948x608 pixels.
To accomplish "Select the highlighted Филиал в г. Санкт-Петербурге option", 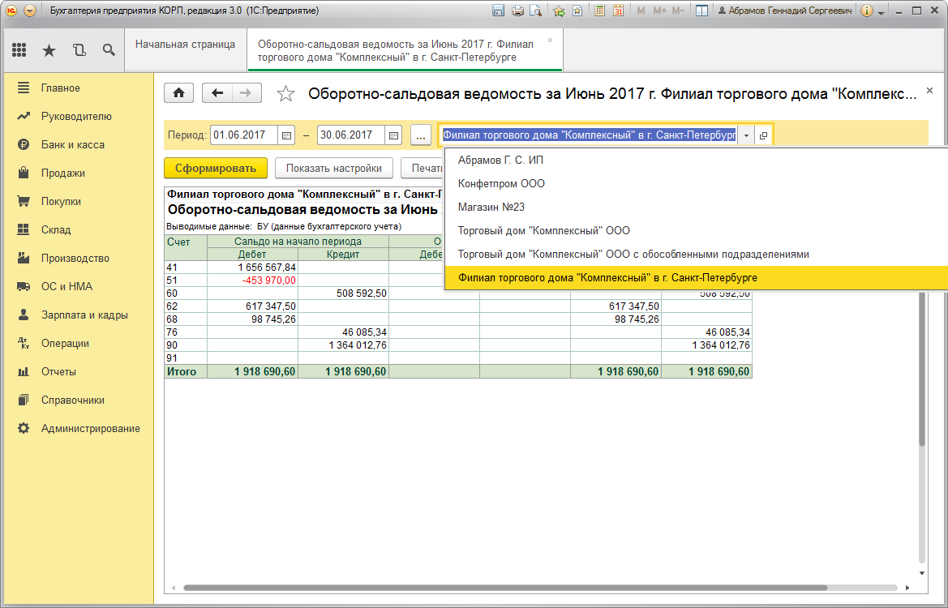I will (697, 278).
